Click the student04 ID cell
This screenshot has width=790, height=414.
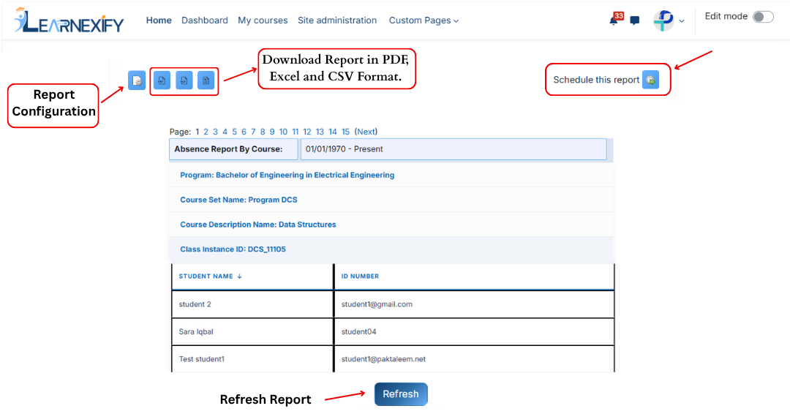pos(474,331)
